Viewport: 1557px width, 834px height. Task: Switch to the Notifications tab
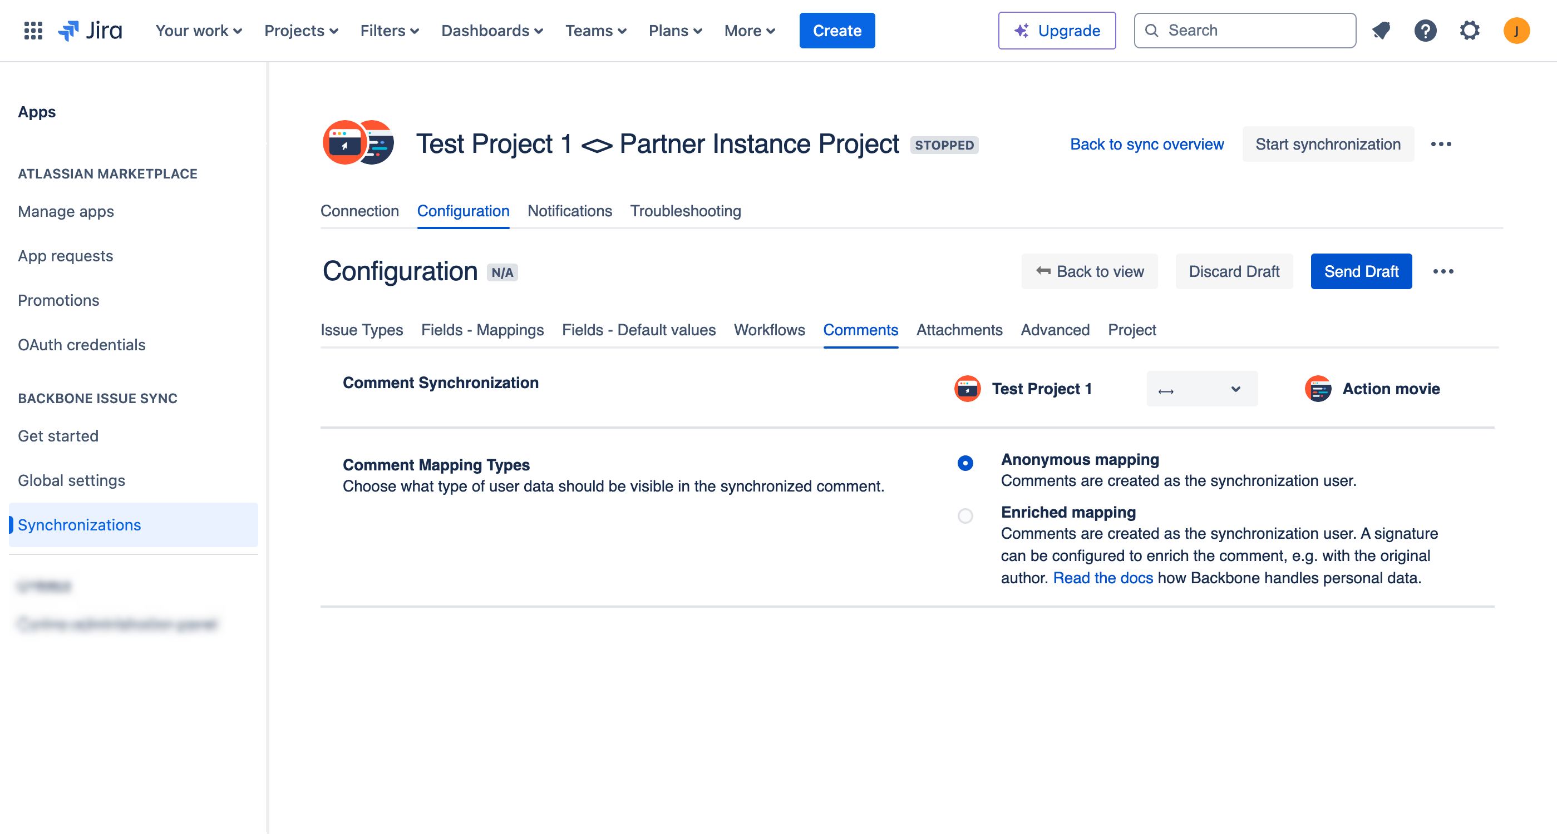pyautogui.click(x=569, y=211)
